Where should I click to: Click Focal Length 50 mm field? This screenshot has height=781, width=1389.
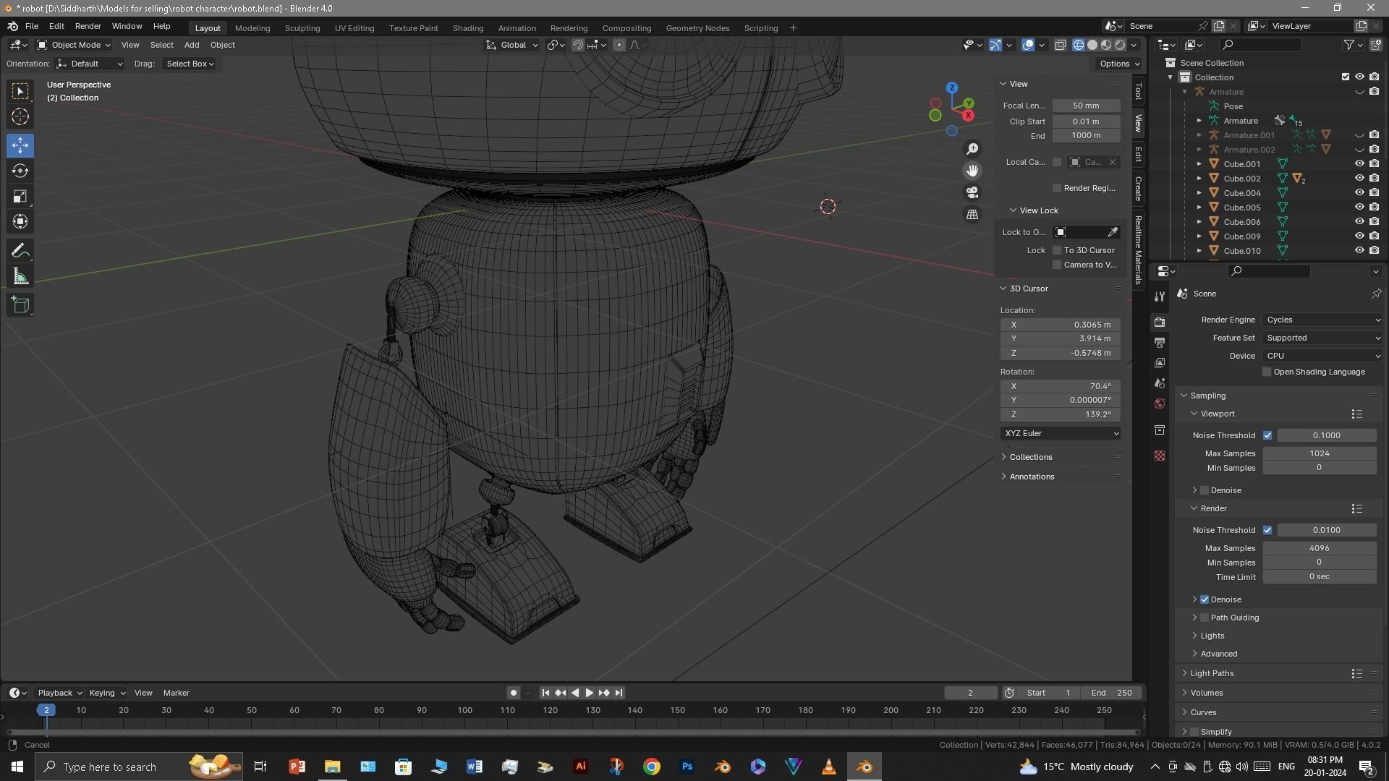(x=1087, y=106)
